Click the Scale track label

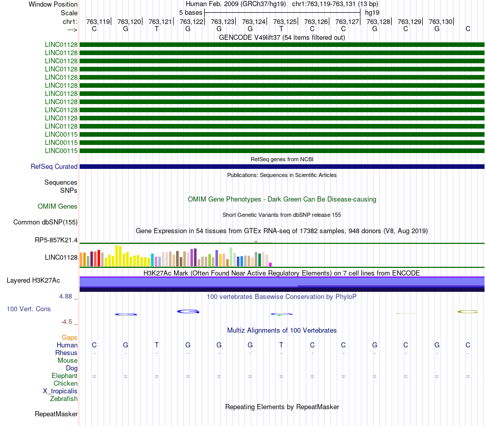(x=69, y=13)
